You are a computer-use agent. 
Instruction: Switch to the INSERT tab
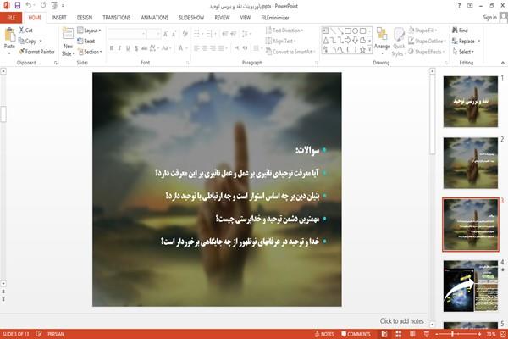59,18
